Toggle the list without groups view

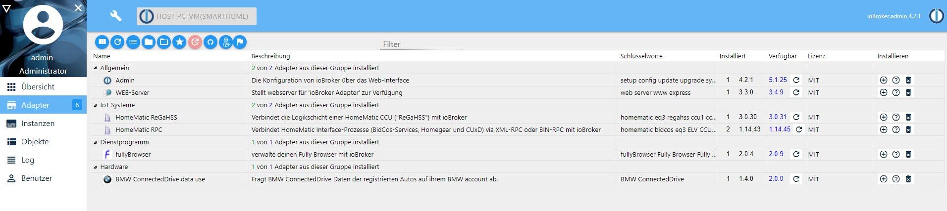pos(133,42)
